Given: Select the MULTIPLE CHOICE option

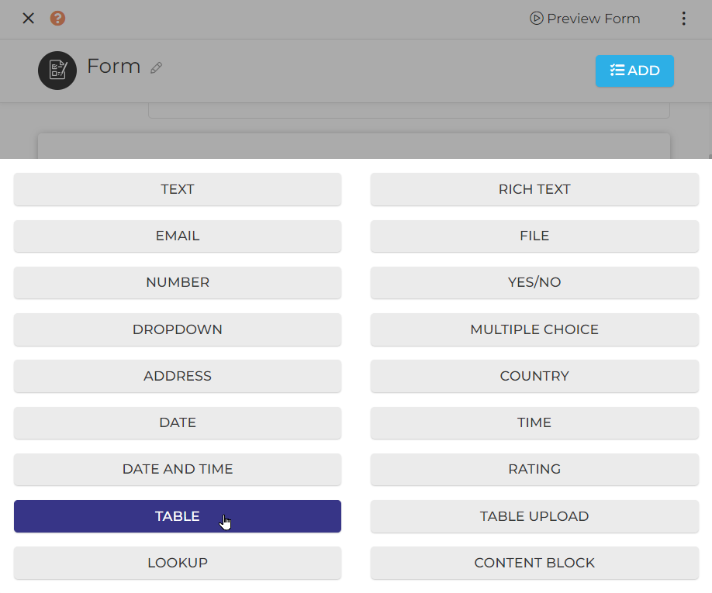Looking at the screenshot, I should tap(534, 329).
